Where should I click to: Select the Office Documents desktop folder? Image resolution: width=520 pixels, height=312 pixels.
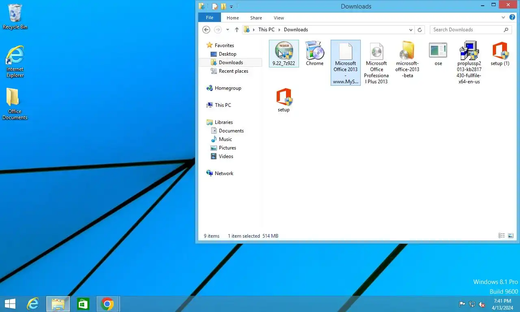(x=15, y=104)
